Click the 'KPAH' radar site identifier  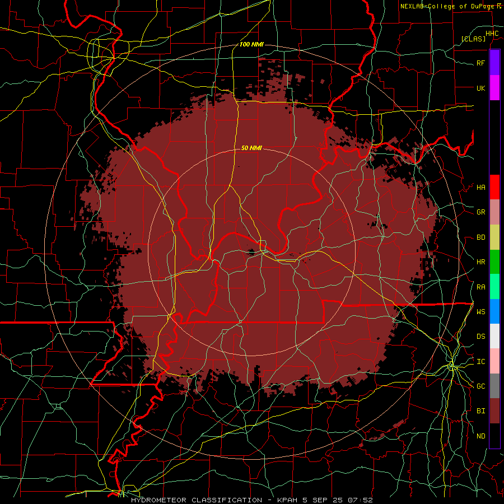pos(287,500)
